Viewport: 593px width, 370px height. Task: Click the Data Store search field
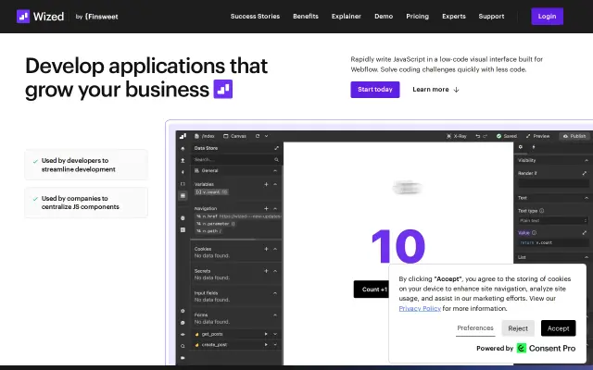(x=237, y=160)
